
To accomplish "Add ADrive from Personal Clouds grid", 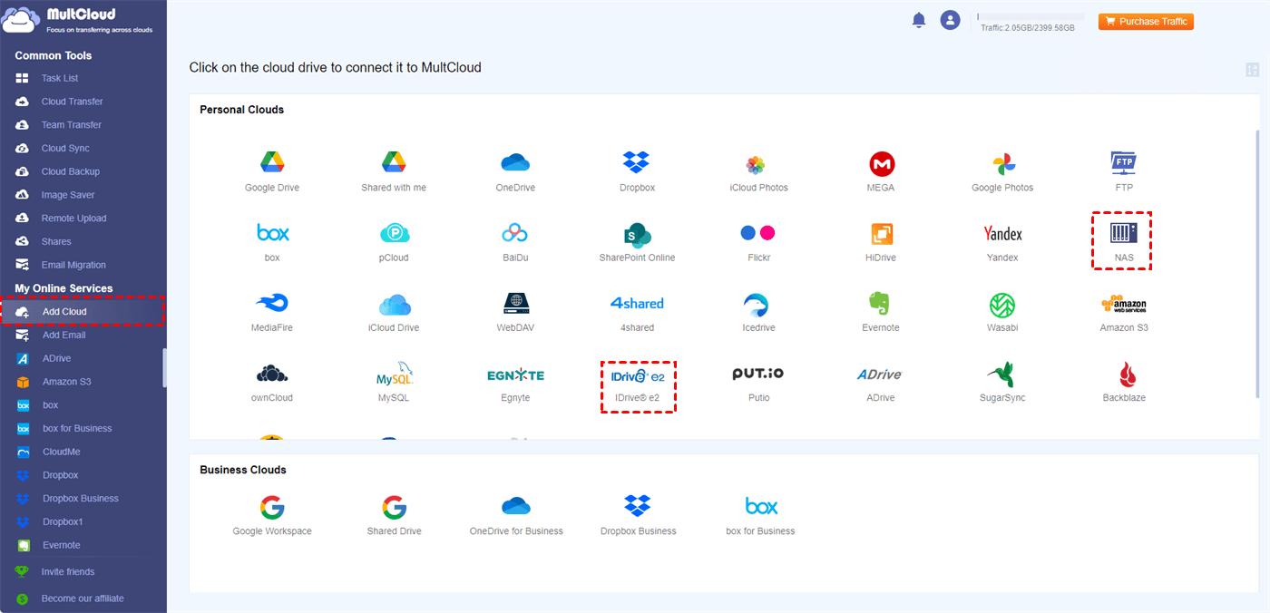I will [x=880, y=375].
